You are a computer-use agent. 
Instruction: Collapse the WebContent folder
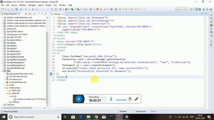tap(5, 88)
